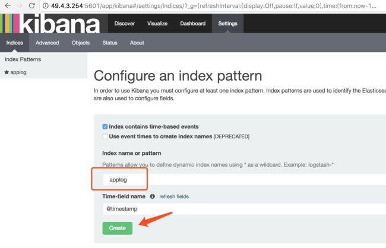Viewport: 386px width, 248px height.
Task: Open the Time-field name @timestamp dropdown
Action: coord(244,209)
